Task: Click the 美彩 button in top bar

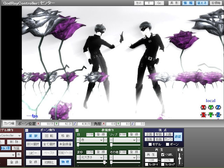Action: [x=174, y=3]
